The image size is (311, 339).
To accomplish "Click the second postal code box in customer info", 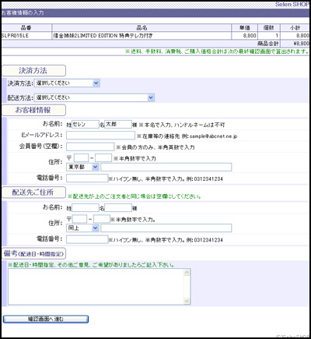I will (x=103, y=158).
